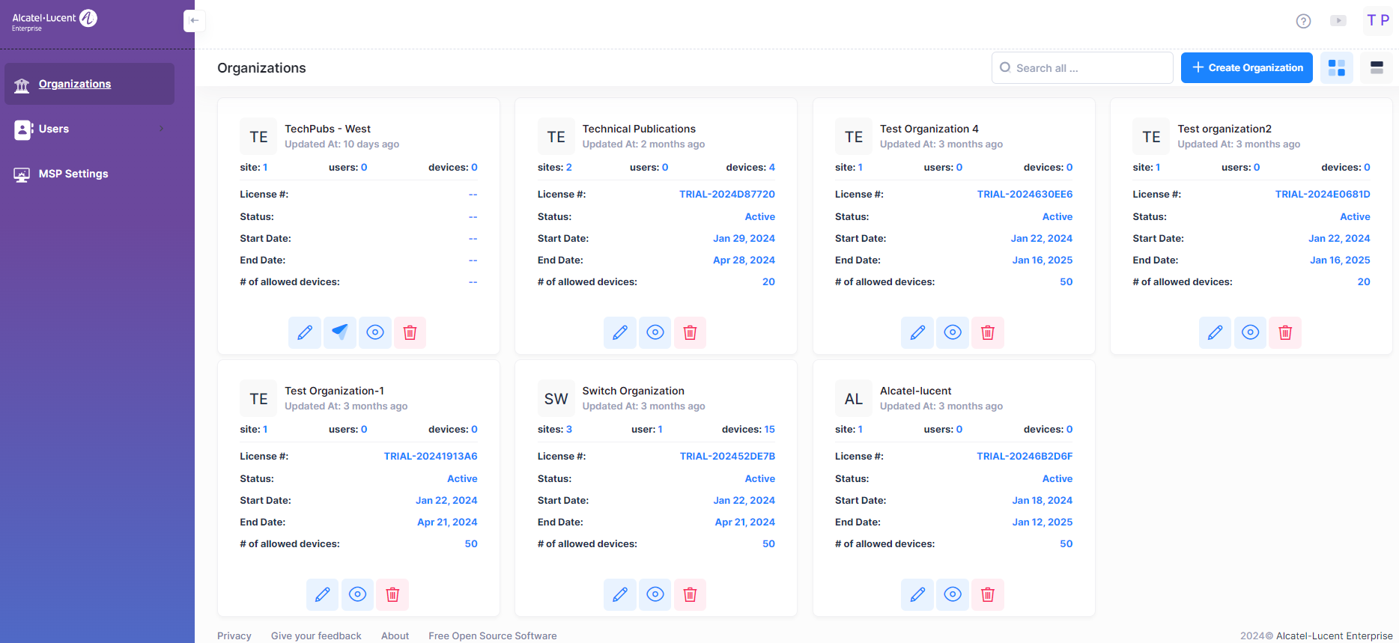
Task: Edit Test organization2 with pencil icon
Action: click(1216, 332)
